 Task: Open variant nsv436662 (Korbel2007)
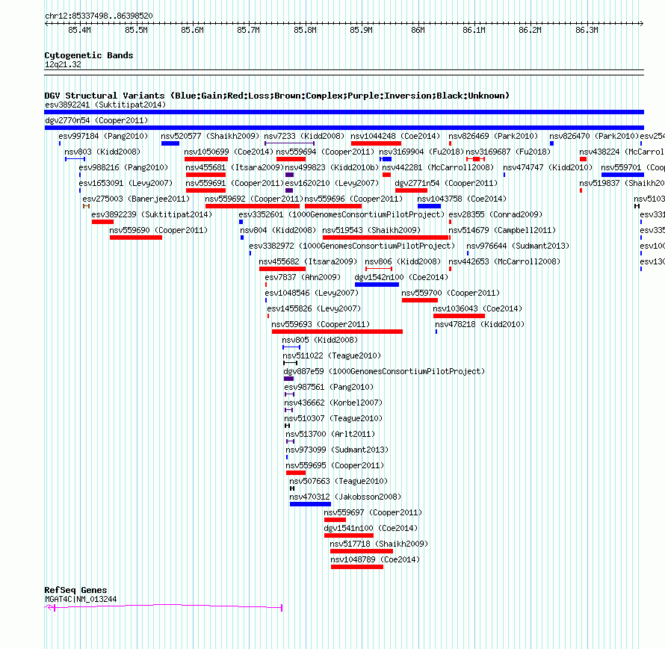(x=333, y=403)
